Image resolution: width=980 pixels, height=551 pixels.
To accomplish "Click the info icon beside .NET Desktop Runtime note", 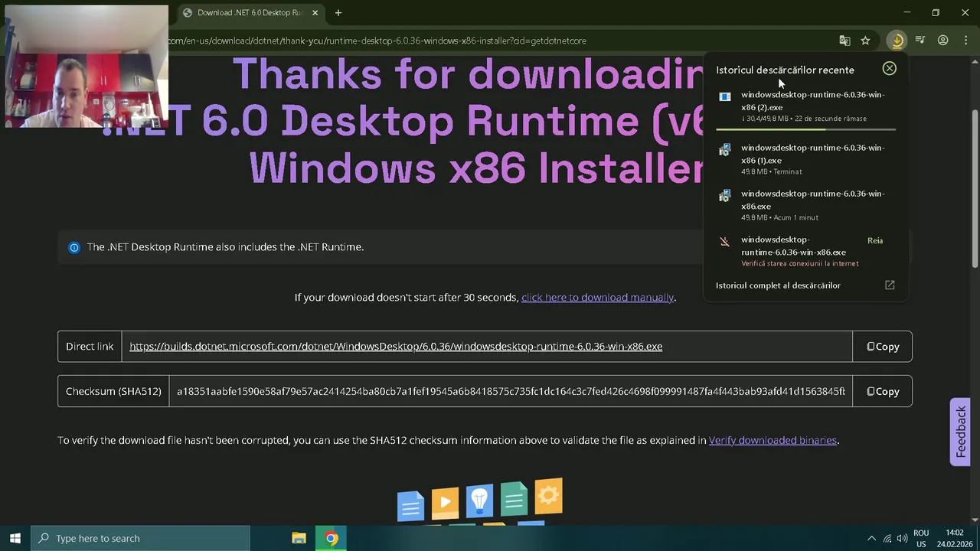I will pyautogui.click(x=74, y=247).
